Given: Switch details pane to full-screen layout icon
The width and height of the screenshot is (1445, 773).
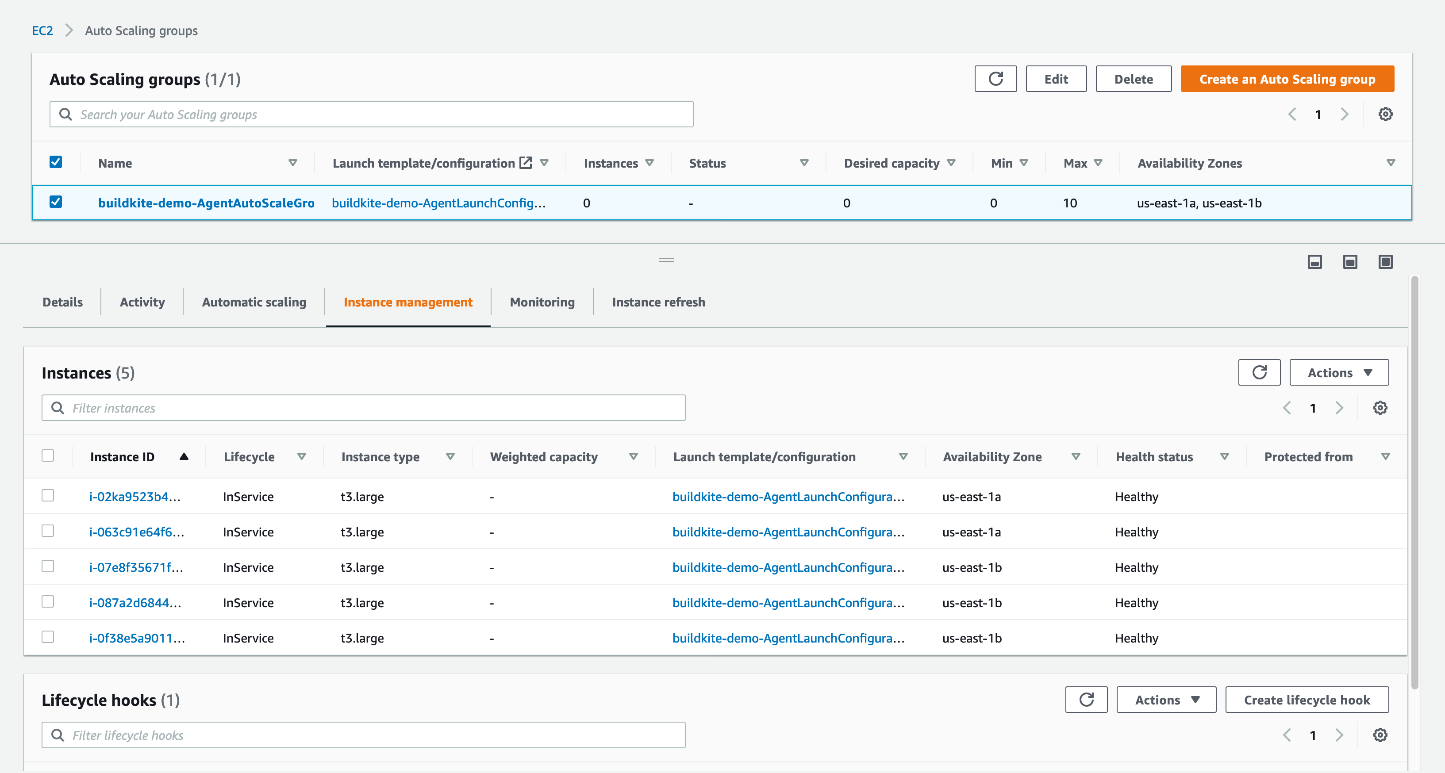Looking at the screenshot, I should tap(1385, 262).
